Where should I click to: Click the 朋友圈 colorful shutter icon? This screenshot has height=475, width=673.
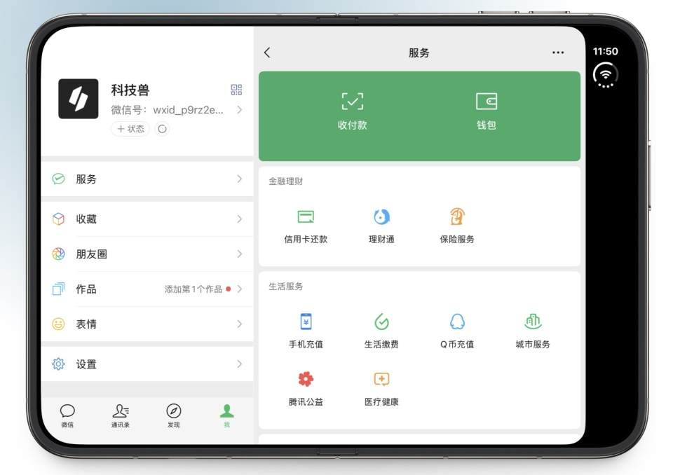coord(58,254)
